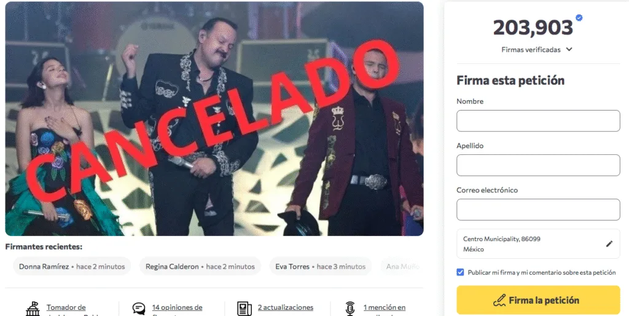Select the Correo electrónico field
Screen dimensions: 629x316
tap(538, 210)
